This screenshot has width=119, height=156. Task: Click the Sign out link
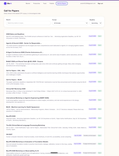(x=100, y=4)
